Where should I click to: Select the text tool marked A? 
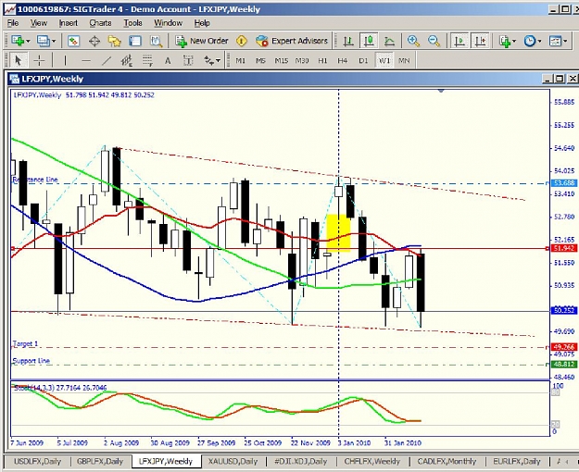click(x=168, y=60)
